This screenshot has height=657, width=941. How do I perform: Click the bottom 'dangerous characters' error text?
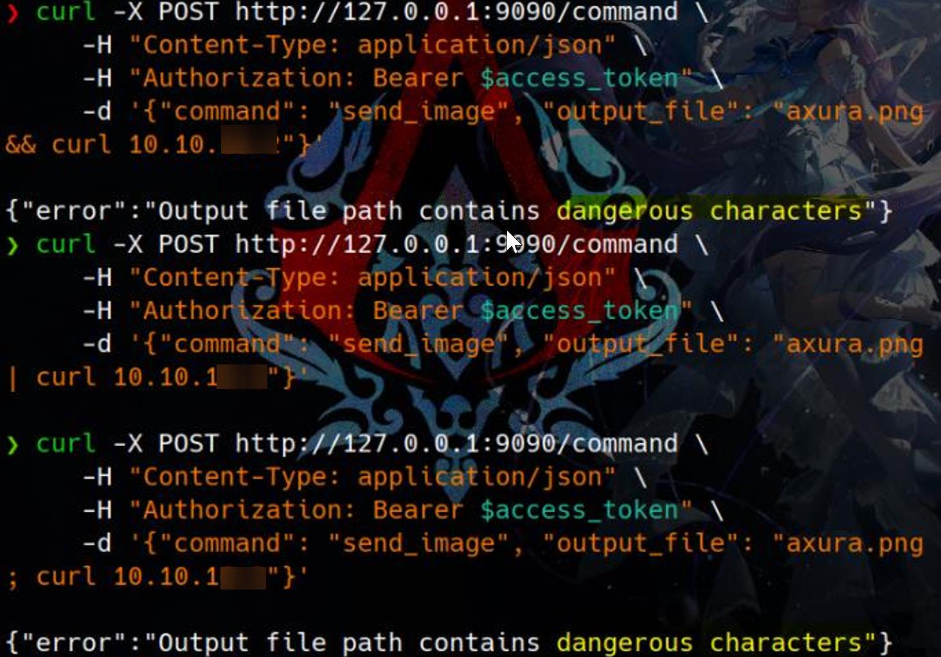[709, 643]
